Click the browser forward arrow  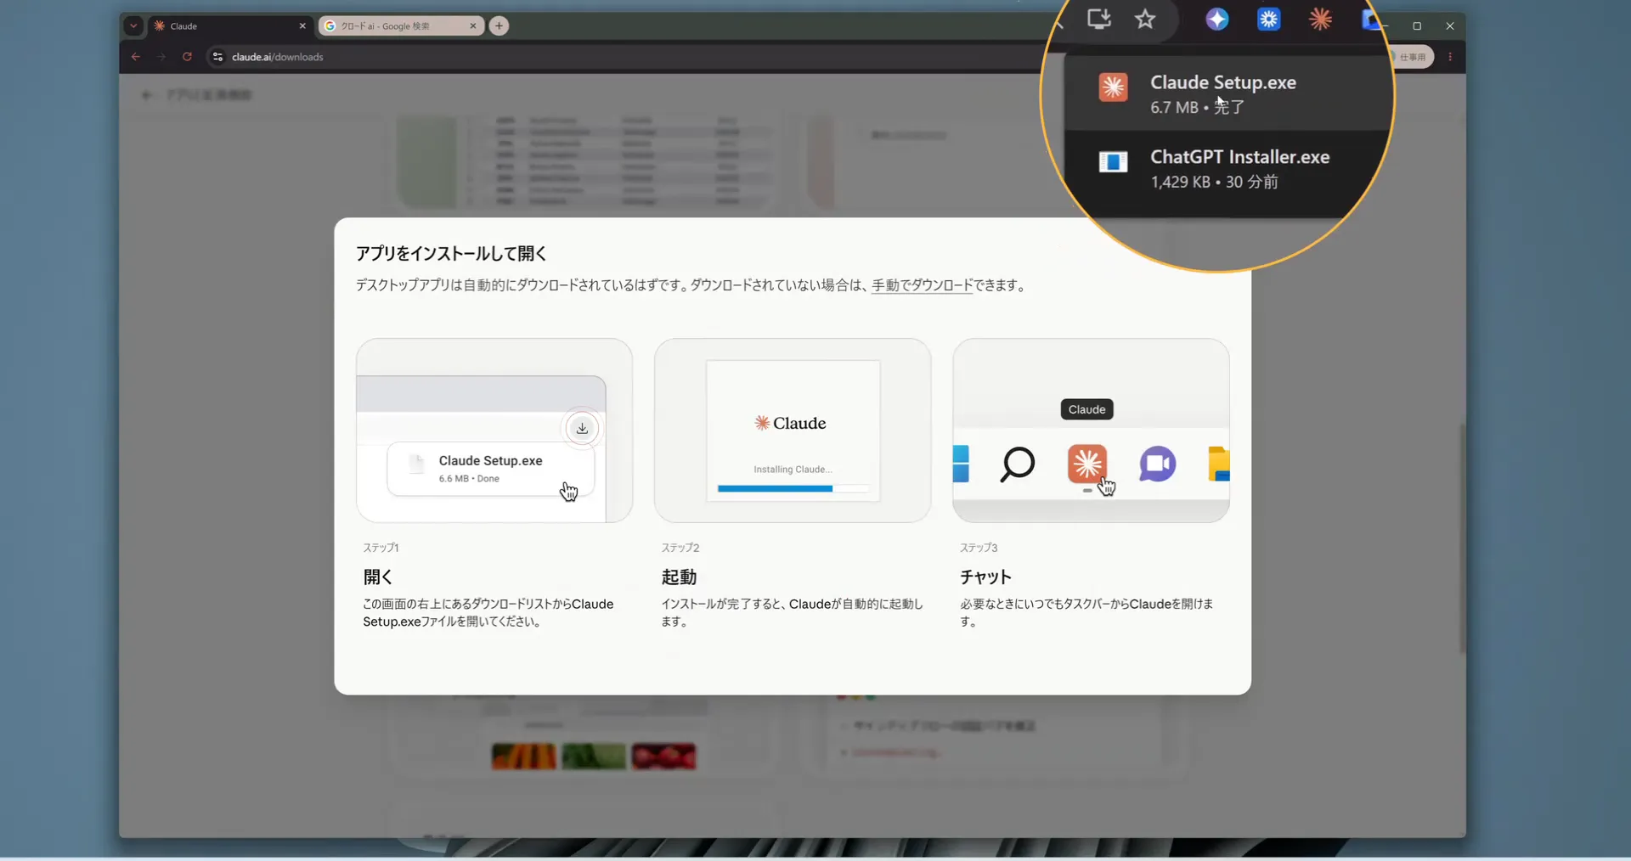pyautogui.click(x=161, y=57)
